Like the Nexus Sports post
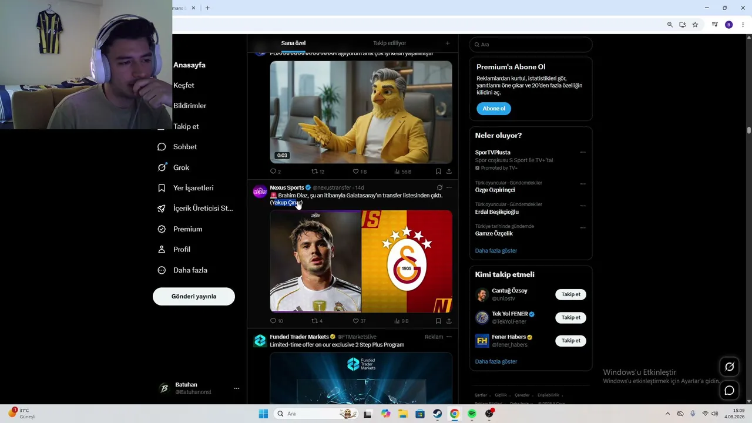This screenshot has height=423, width=752. (x=355, y=321)
